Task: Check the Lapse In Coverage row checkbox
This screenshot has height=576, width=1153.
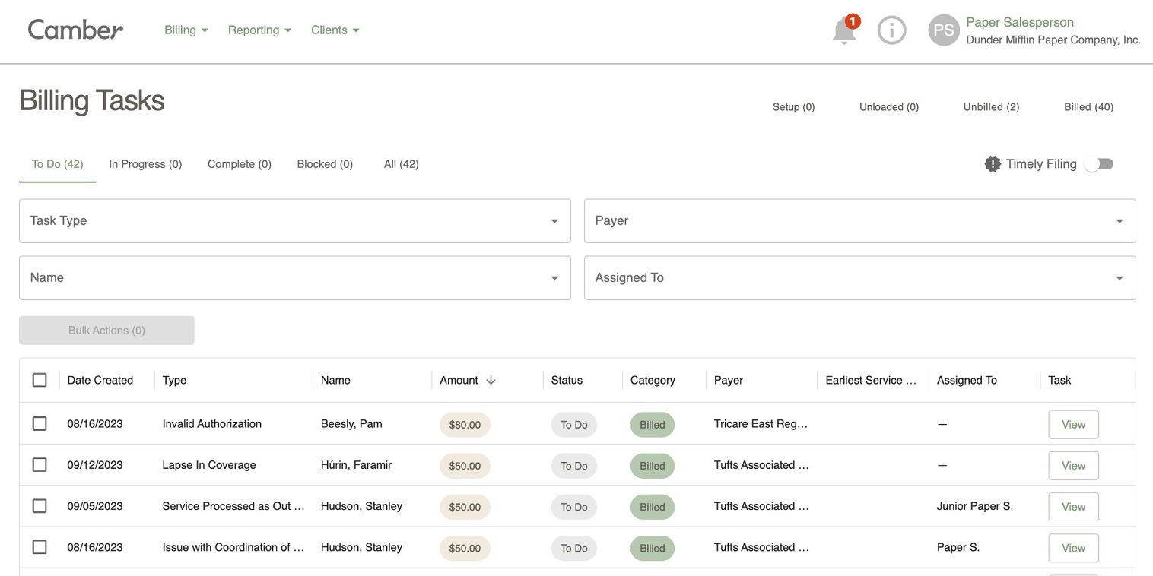Action: 40,464
